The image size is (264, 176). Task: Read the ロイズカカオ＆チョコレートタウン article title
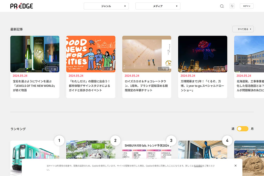(146, 86)
